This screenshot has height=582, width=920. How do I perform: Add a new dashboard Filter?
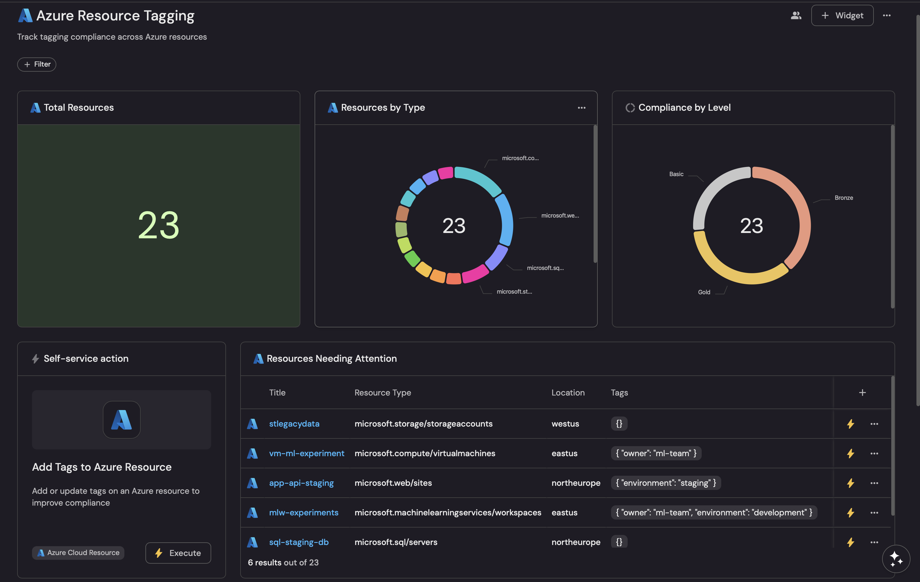coord(37,64)
